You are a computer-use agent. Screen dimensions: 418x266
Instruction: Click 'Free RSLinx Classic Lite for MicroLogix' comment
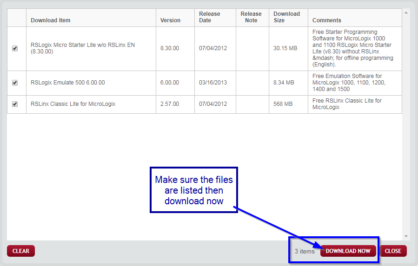coord(347,104)
